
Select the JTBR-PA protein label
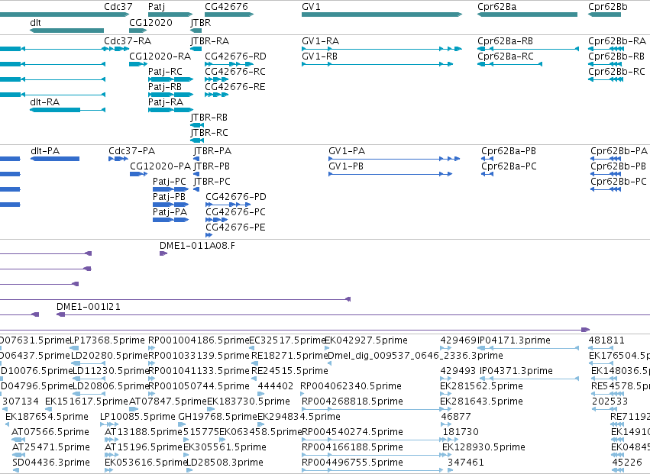tap(212, 151)
